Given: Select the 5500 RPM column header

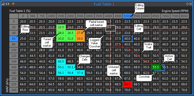Looking at the screenshot, I should click(137, 16).
